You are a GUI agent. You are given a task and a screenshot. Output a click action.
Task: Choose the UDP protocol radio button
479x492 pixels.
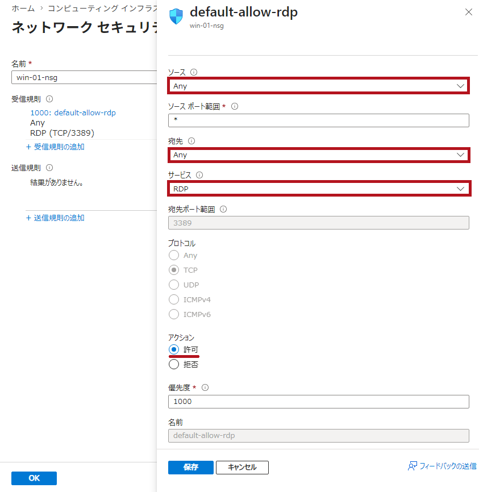tap(174, 285)
